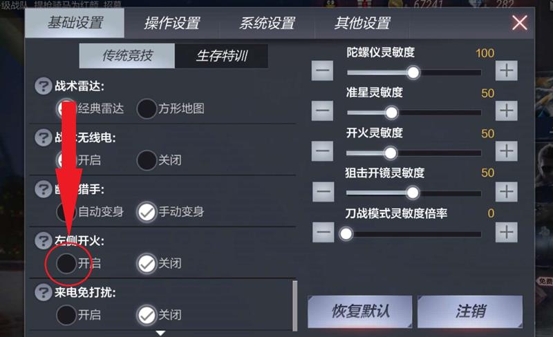
Task: Decrease 狙击开镜灵敏度 with minus button
Action: pos(322,191)
